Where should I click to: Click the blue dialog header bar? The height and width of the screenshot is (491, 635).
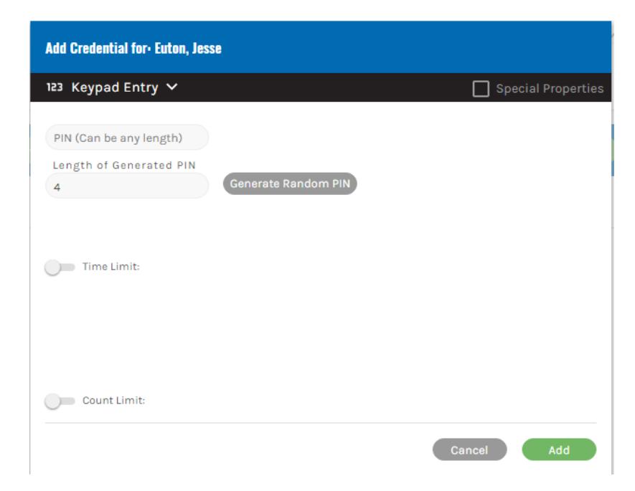coord(321,47)
